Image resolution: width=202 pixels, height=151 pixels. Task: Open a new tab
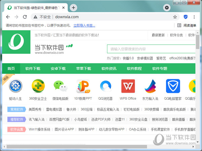click(x=73, y=8)
